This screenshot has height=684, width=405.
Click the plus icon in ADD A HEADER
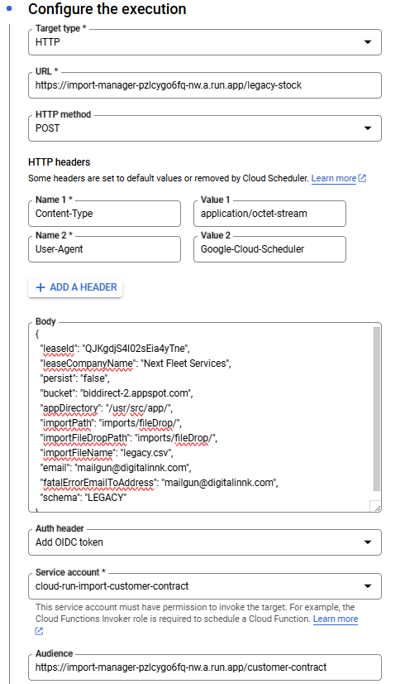point(40,287)
